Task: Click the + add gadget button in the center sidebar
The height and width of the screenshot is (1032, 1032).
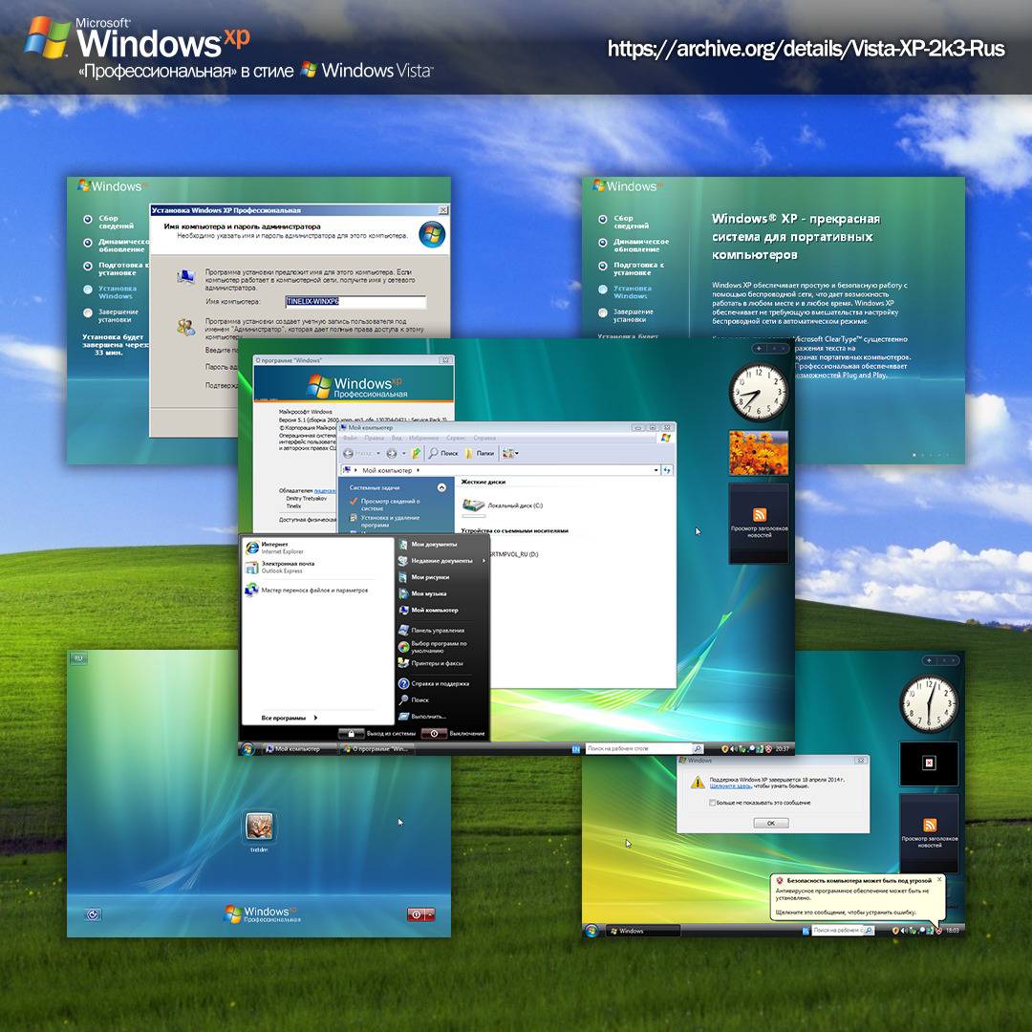Action: [759, 349]
